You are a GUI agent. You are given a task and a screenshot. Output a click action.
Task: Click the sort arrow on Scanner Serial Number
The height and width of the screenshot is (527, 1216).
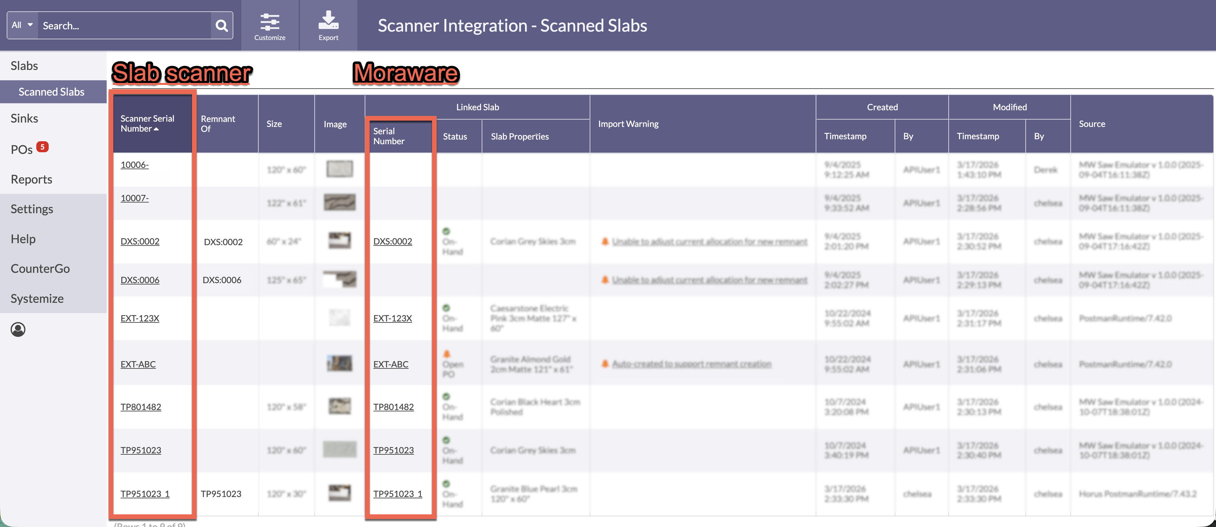[x=156, y=128]
